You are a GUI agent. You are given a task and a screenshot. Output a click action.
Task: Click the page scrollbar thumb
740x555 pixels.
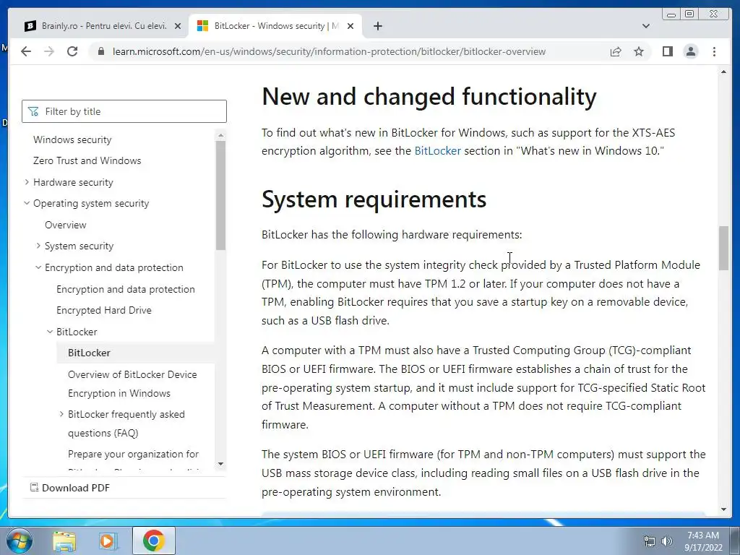pyautogui.click(x=723, y=249)
